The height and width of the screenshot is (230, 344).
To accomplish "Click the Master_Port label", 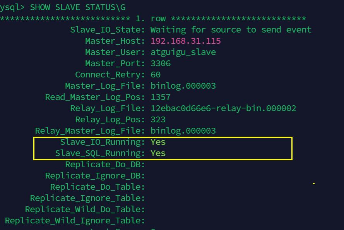I will click(x=115, y=64).
